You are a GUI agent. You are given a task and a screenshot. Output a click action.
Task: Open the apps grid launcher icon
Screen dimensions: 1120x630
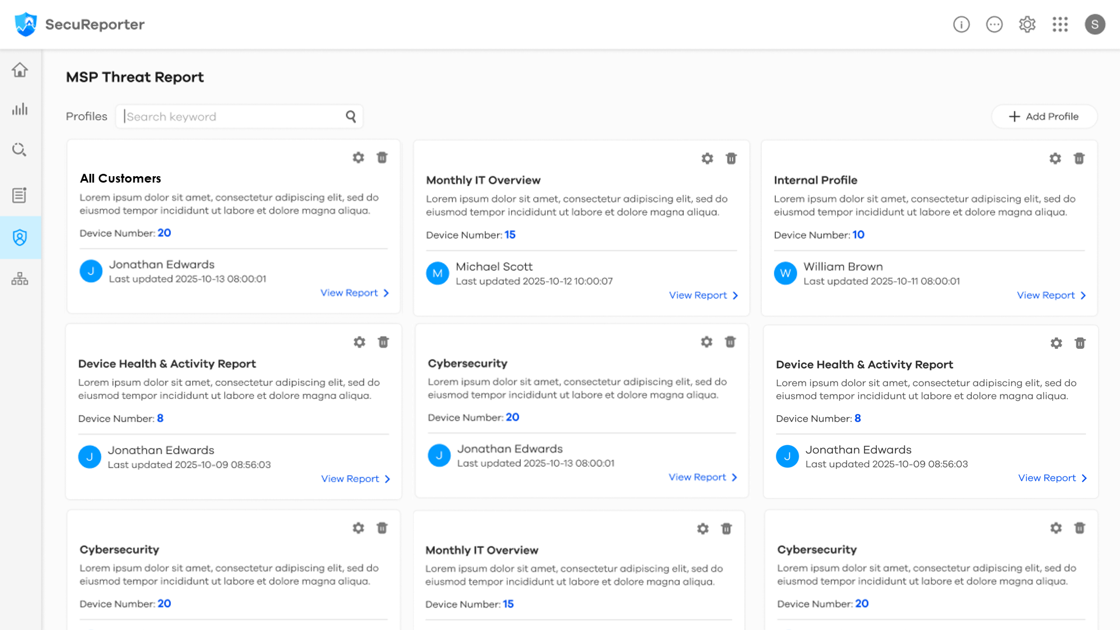click(x=1060, y=24)
